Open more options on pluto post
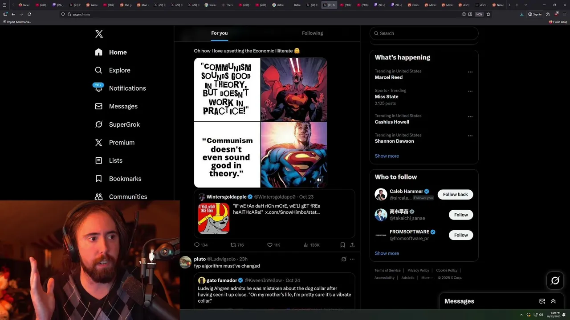 coord(352,259)
